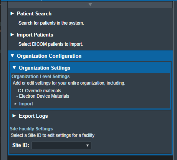Collapse the Organization Configuration arrow
This screenshot has height=160, width=177.
[12, 56]
